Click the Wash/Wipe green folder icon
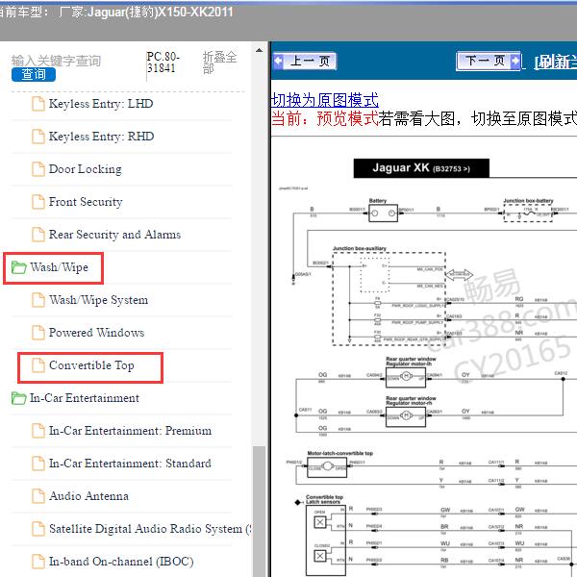This screenshot has height=577, width=577. (19, 267)
